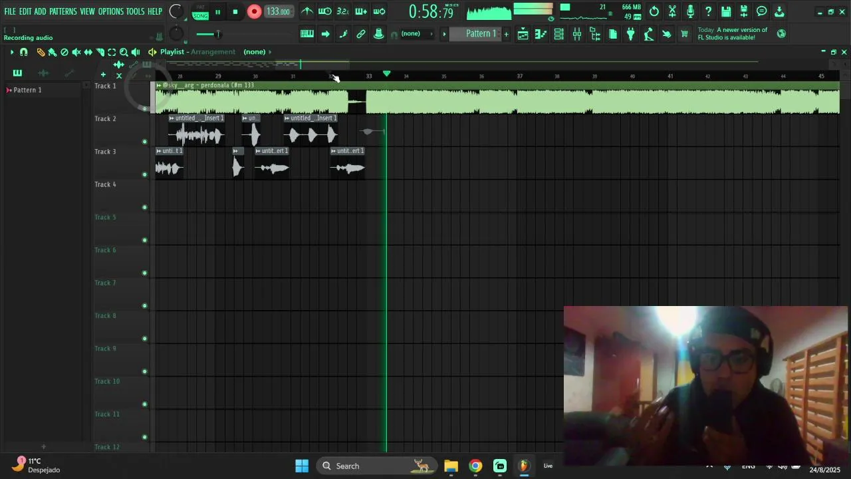851x479 pixels.
Task: Click the 0:58:79 time display
Action: 431,12
